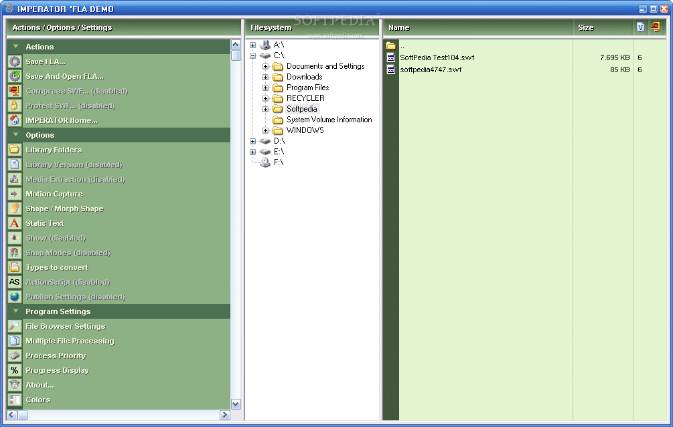Expand the Documents and Settings folder

tap(266, 66)
